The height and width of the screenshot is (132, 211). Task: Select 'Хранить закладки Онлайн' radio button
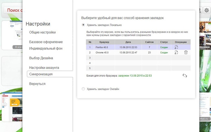pyautogui.click(x=83, y=89)
